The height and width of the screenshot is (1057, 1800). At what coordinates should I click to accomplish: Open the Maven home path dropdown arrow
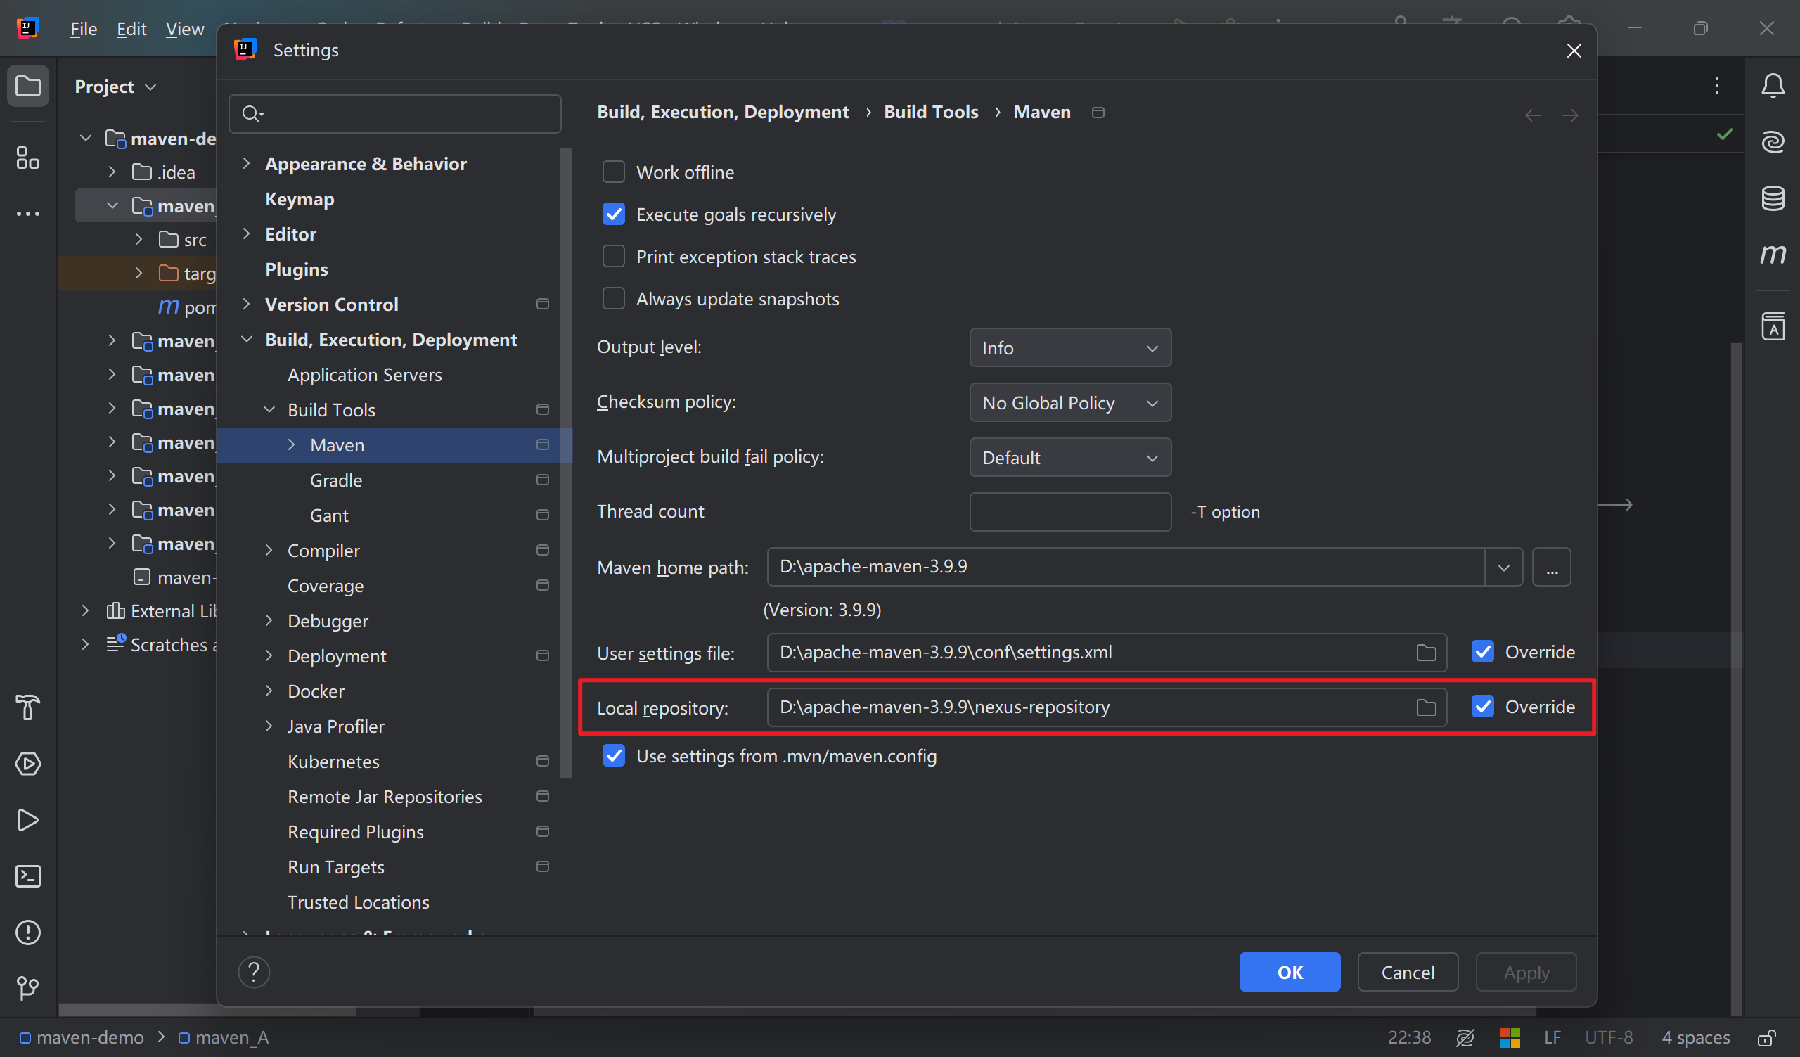click(x=1503, y=567)
